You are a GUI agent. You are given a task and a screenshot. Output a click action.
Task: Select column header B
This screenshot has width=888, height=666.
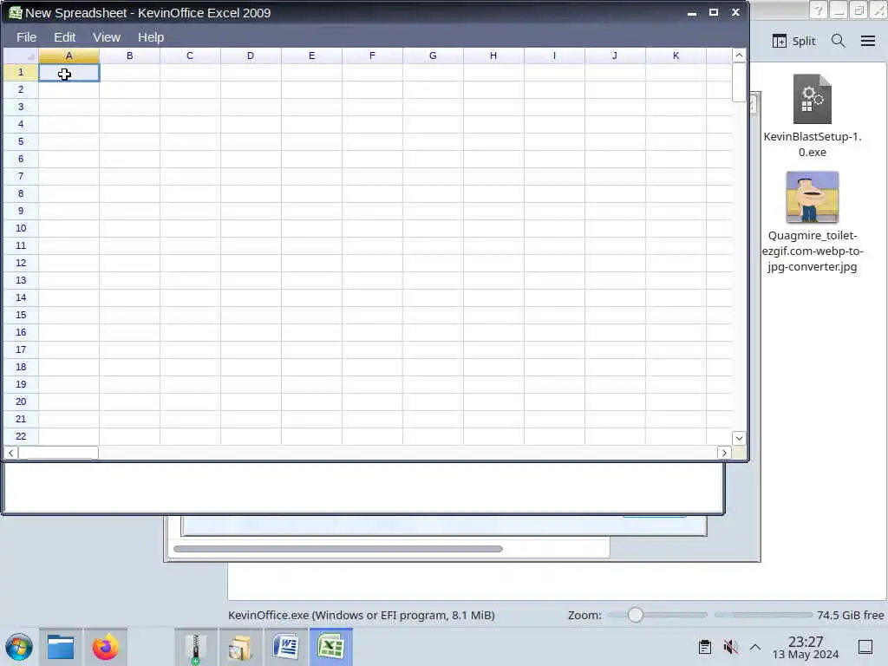coord(130,55)
